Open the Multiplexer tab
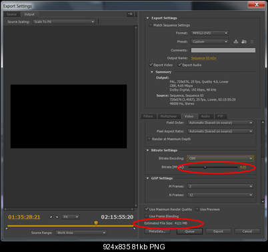 169,116
